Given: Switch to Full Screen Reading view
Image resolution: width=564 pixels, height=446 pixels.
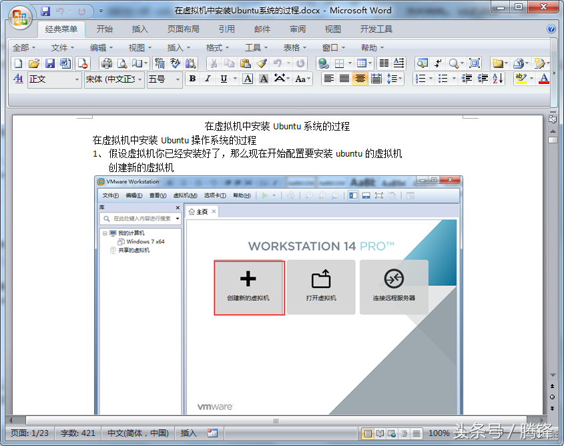Looking at the screenshot, I should pyautogui.click(x=380, y=433).
